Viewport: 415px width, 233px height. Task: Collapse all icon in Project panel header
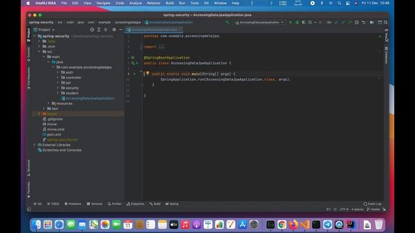(x=106, y=30)
